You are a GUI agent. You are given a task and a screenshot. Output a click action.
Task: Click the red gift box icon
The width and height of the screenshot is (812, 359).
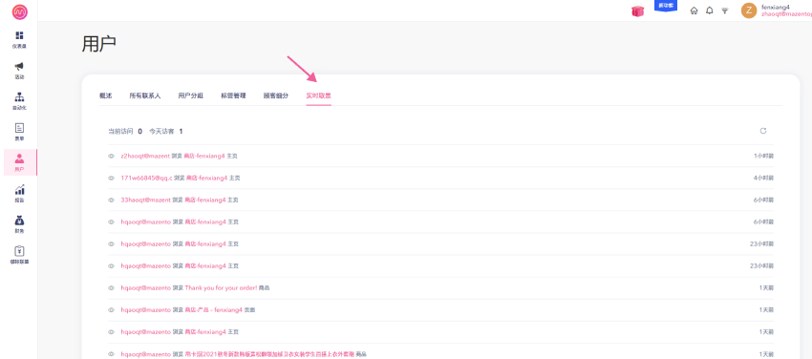[637, 11]
